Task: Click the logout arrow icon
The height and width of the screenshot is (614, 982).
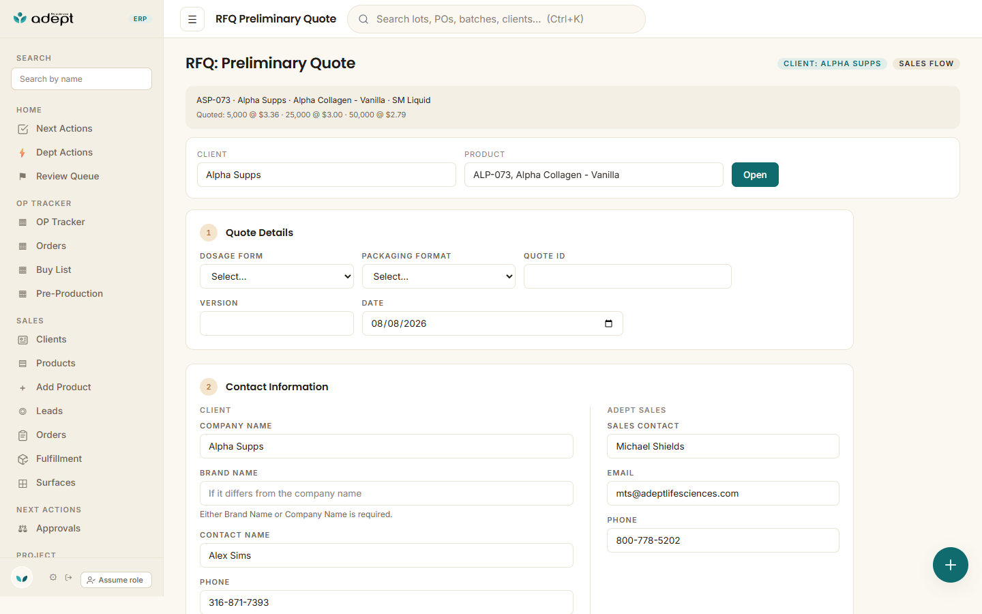Action: [69, 577]
